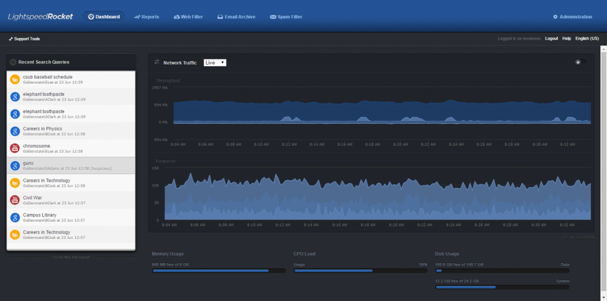Go to this full report link
The width and height of the screenshot is (607, 301).
71,257
